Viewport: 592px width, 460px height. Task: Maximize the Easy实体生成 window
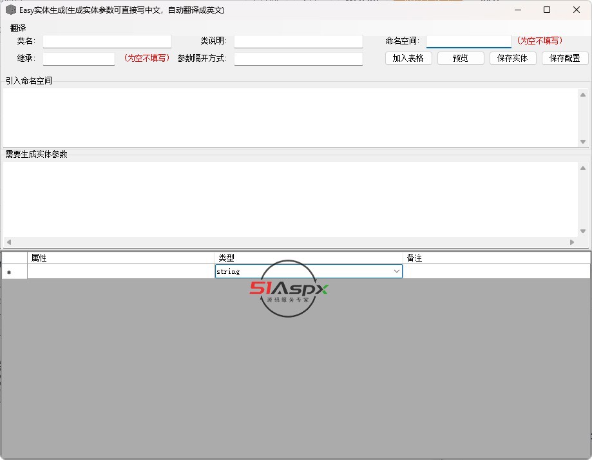tap(547, 10)
